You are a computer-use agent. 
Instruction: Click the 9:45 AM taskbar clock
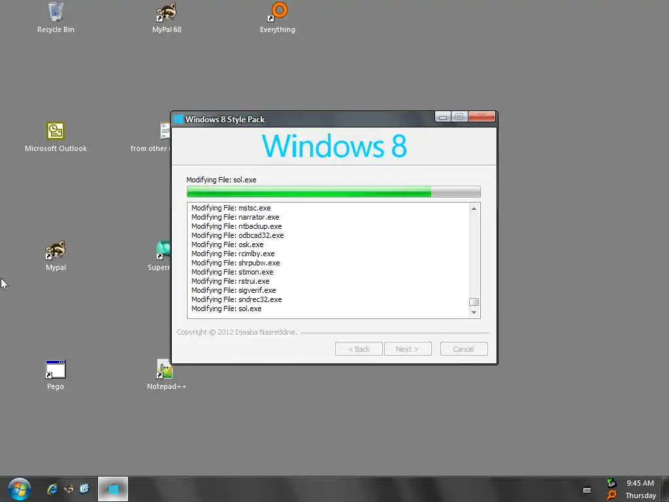640,483
